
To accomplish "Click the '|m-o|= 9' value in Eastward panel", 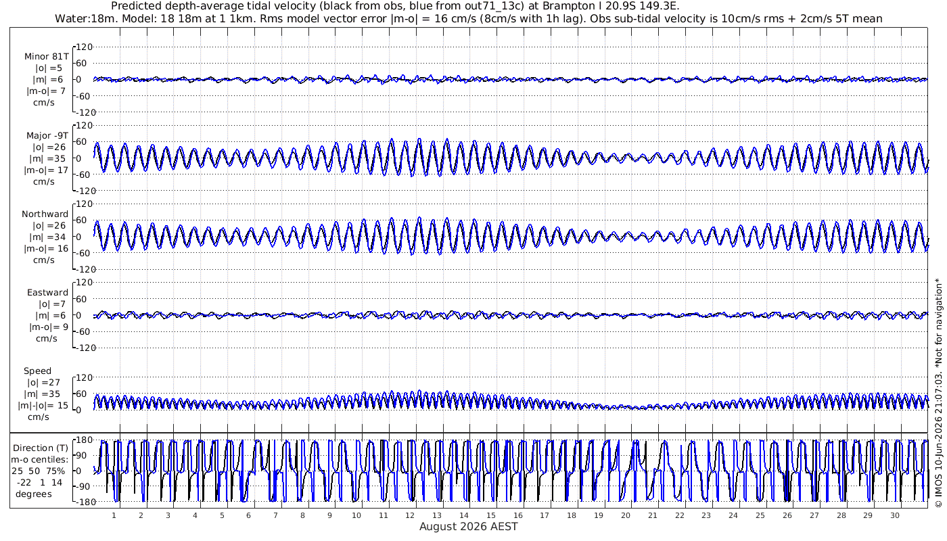I will pyautogui.click(x=47, y=327).
